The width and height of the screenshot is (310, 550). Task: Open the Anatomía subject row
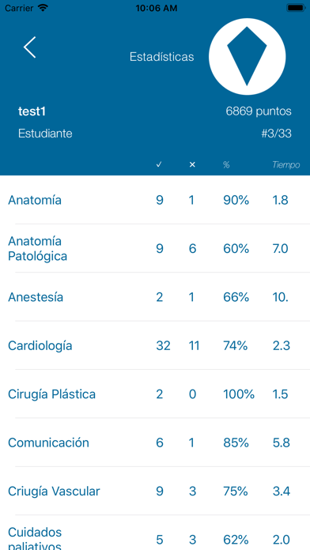point(155,200)
